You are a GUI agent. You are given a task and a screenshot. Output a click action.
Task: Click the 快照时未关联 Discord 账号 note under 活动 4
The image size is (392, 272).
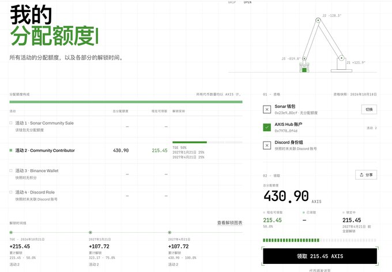pos(36,199)
